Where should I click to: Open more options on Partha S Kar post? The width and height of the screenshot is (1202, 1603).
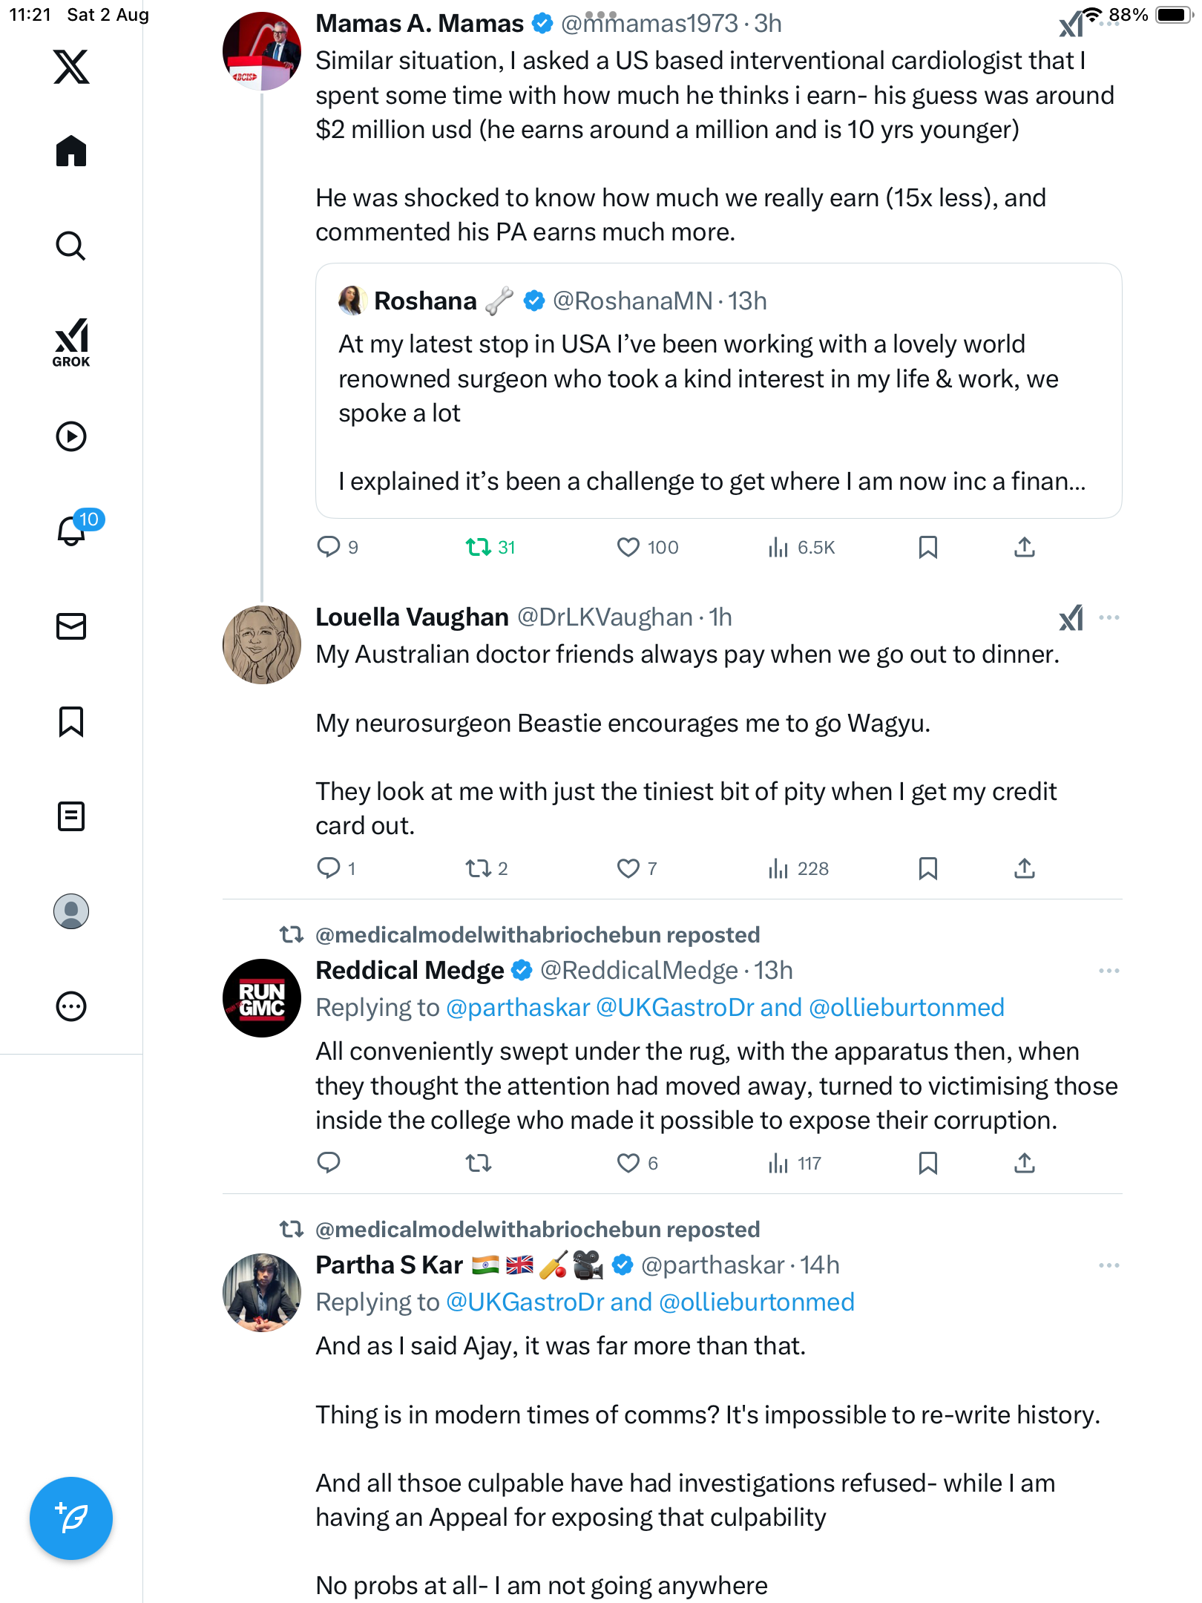1109,1265
